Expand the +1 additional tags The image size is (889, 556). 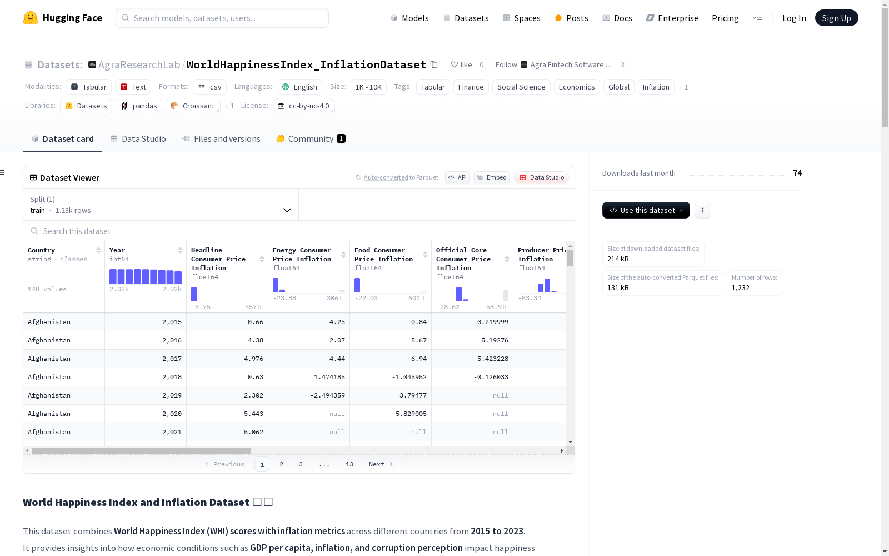click(x=683, y=87)
